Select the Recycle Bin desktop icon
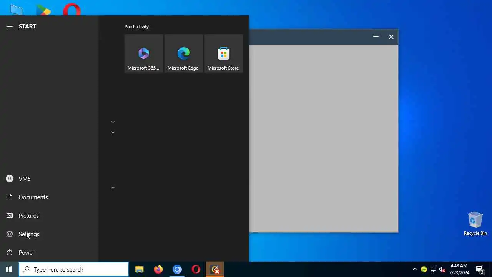This screenshot has height=277, width=492. [x=475, y=224]
